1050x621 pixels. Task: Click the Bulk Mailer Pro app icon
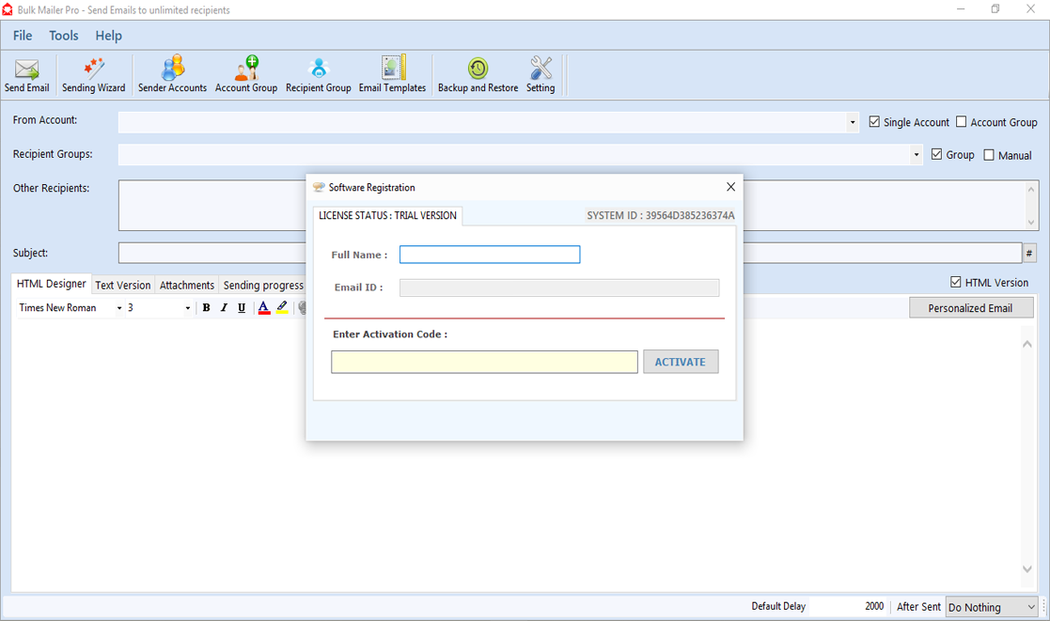click(8, 9)
